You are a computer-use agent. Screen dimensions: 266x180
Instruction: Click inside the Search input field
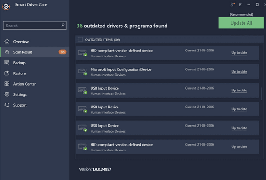click(x=35, y=26)
